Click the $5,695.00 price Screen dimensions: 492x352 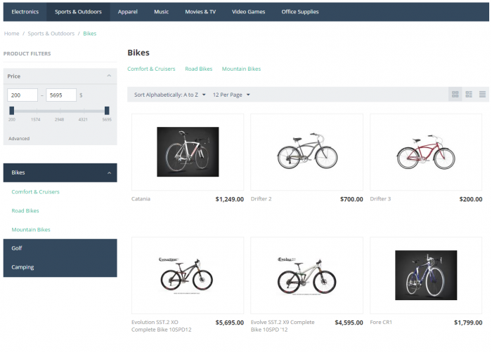[x=230, y=323]
